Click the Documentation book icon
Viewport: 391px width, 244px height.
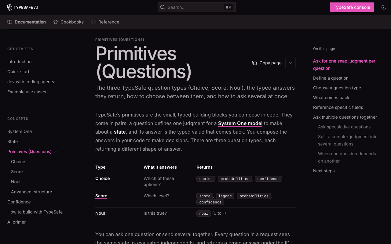10,22
